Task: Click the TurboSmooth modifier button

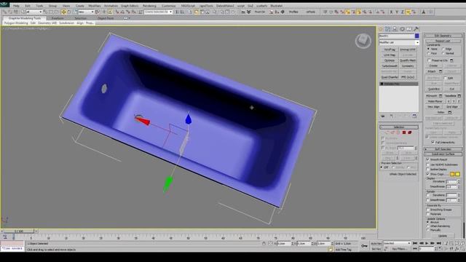Action: 390,66
